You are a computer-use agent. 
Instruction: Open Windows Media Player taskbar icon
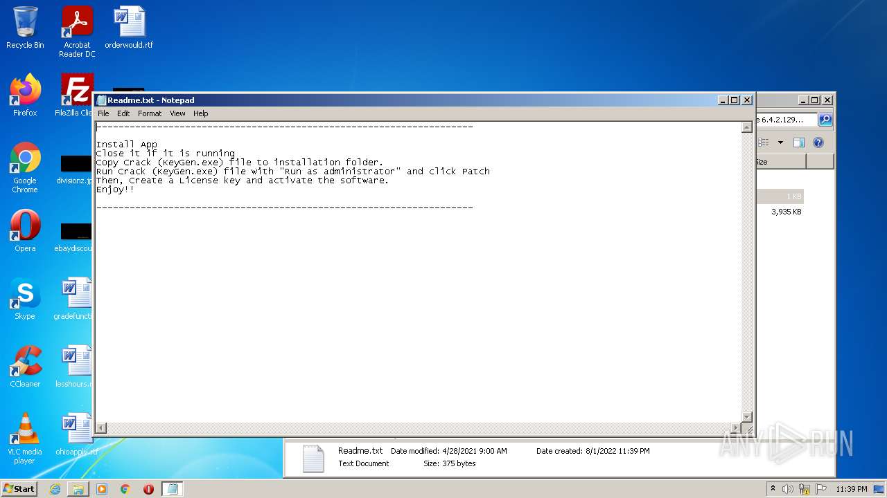[102, 489]
